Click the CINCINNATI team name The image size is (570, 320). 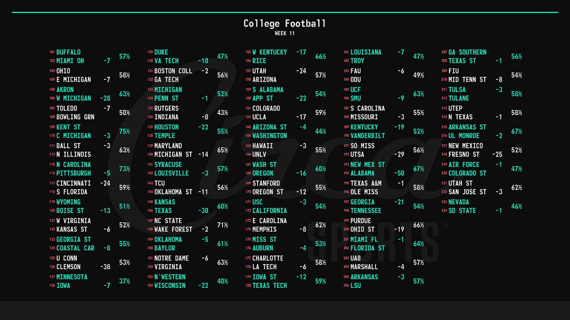pos(74,183)
